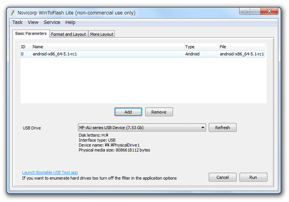Click the File column header
The width and height of the screenshot is (289, 202).
tap(242, 47)
